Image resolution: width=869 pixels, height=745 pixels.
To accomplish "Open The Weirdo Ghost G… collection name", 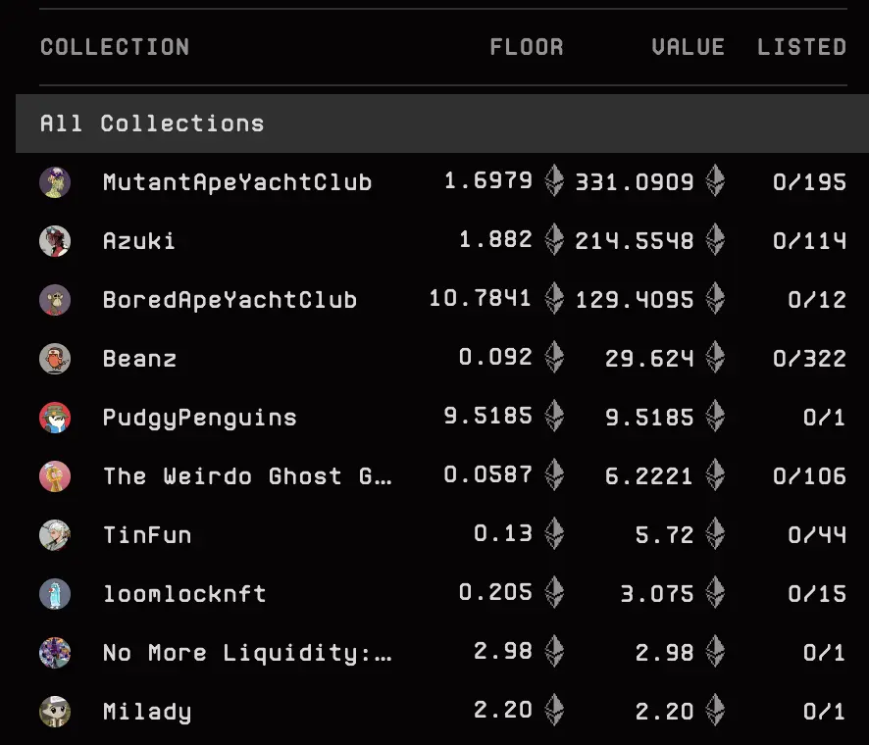I will coord(248,476).
